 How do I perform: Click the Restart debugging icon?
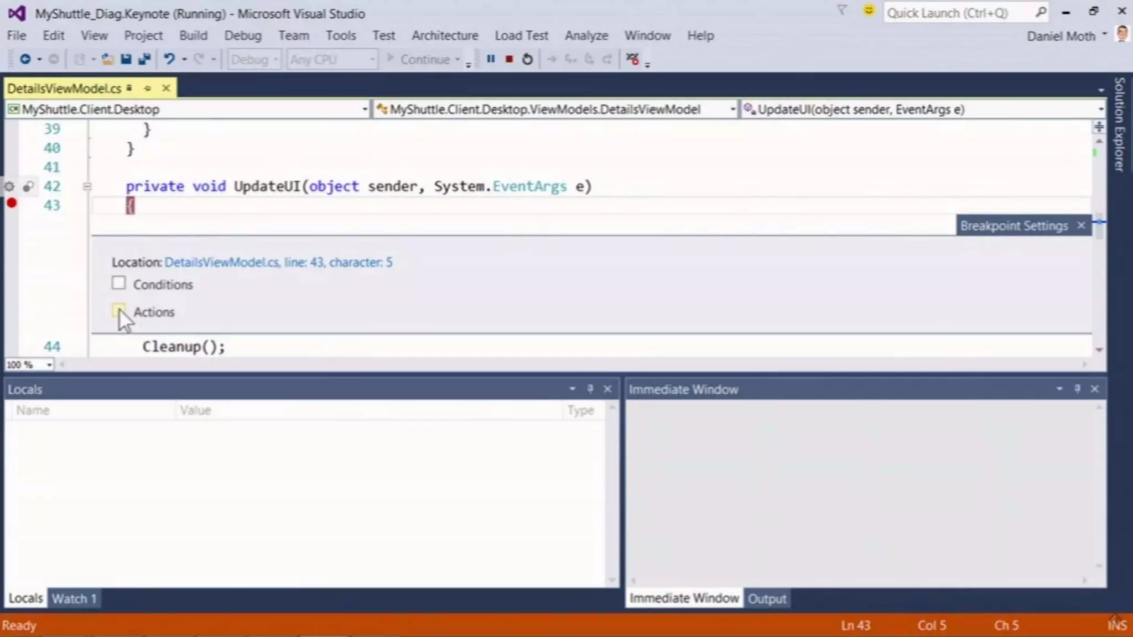(x=527, y=59)
